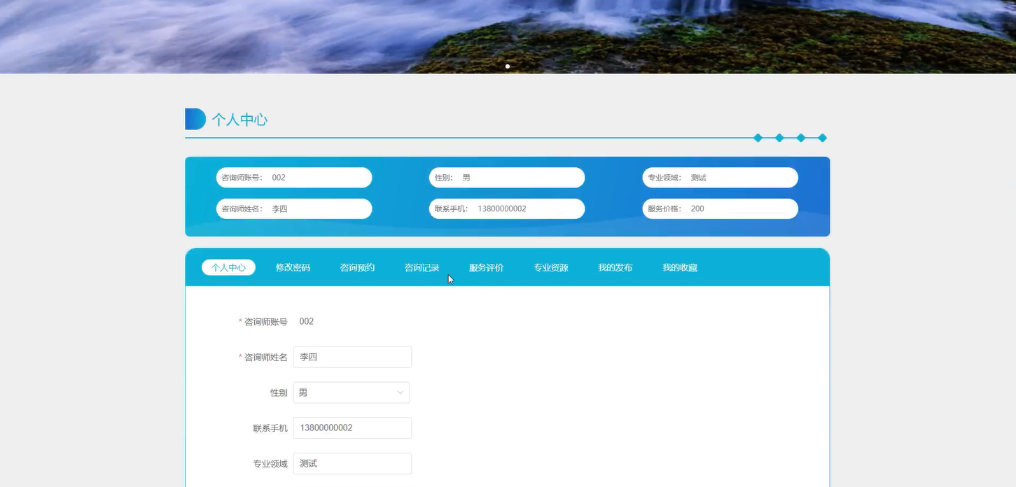Click the 专业领域 input field in the form
Image resolution: width=1016 pixels, height=487 pixels.
click(x=352, y=463)
